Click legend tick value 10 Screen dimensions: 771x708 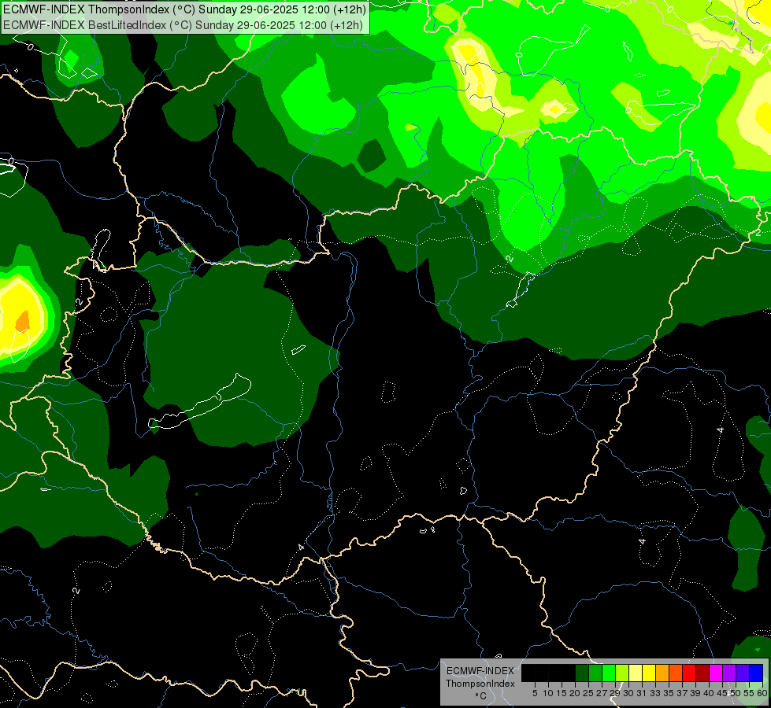tap(548, 693)
